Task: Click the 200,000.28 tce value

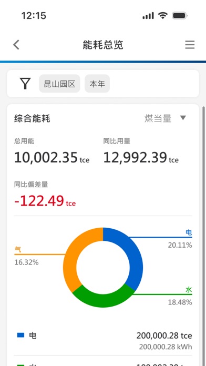Action: pyautogui.click(x=164, y=335)
